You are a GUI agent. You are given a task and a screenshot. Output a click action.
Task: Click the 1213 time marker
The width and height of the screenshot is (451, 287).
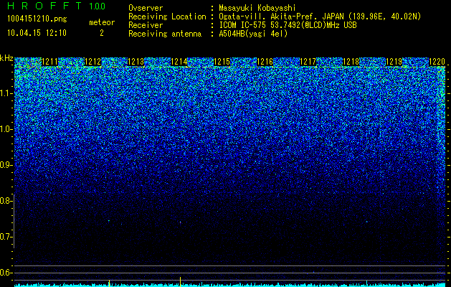pos(136,61)
